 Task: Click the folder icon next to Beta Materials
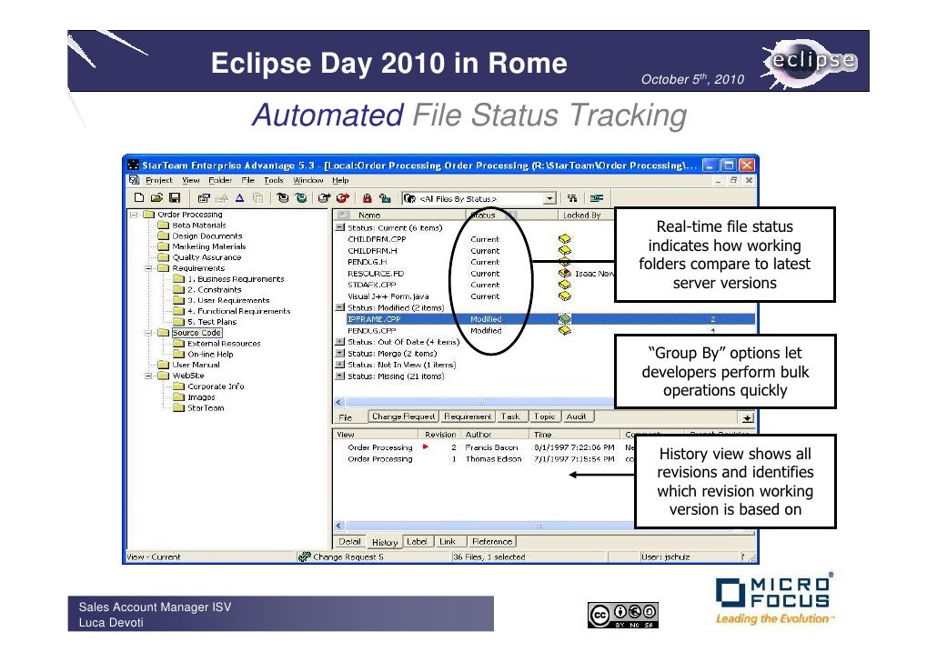click(x=163, y=226)
